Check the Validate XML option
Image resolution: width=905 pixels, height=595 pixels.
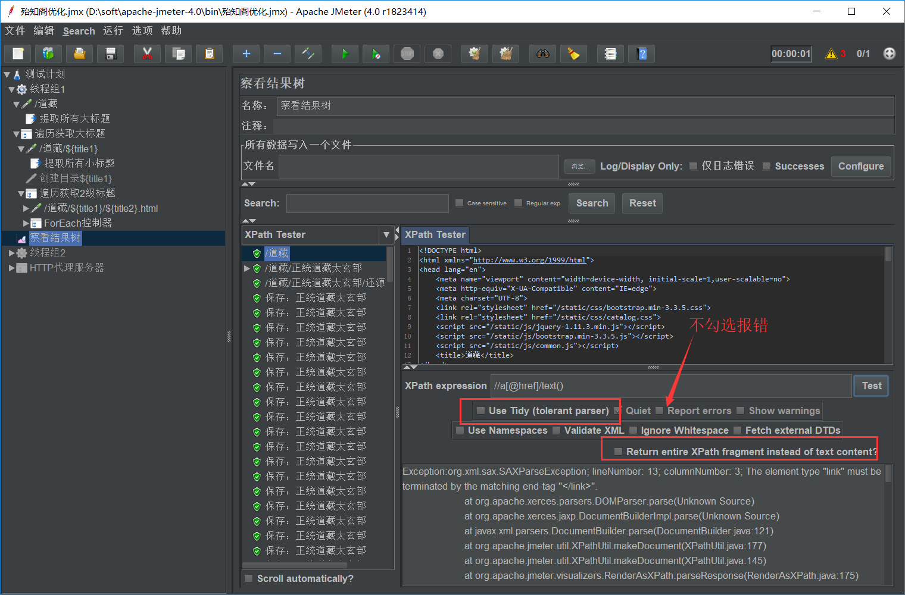click(556, 430)
